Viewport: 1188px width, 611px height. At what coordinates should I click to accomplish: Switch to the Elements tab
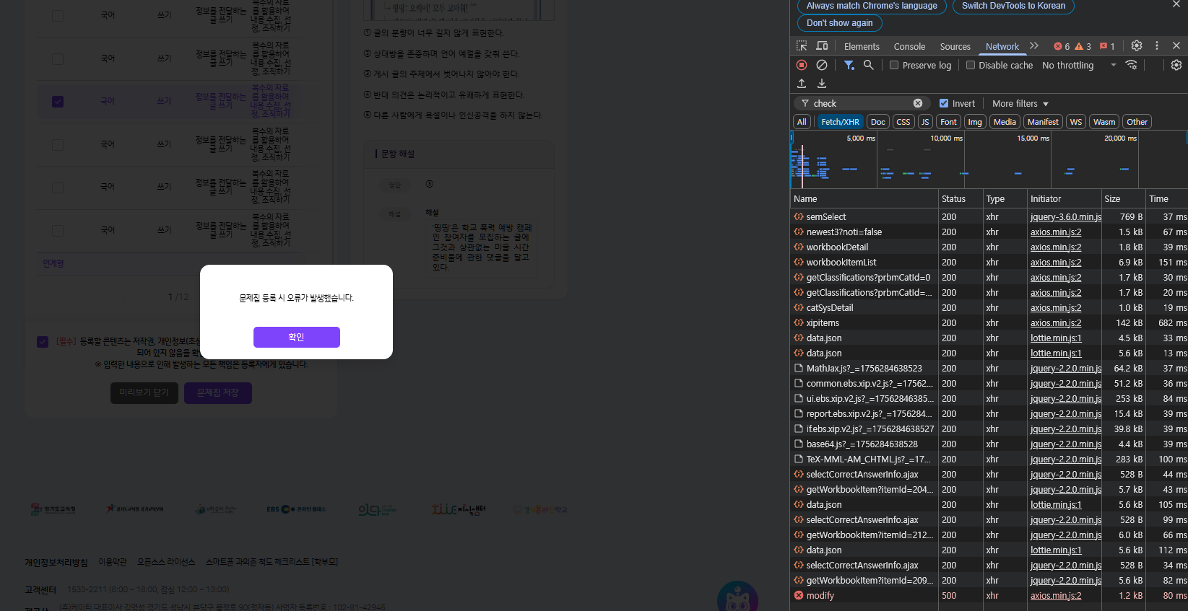pyautogui.click(x=862, y=46)
